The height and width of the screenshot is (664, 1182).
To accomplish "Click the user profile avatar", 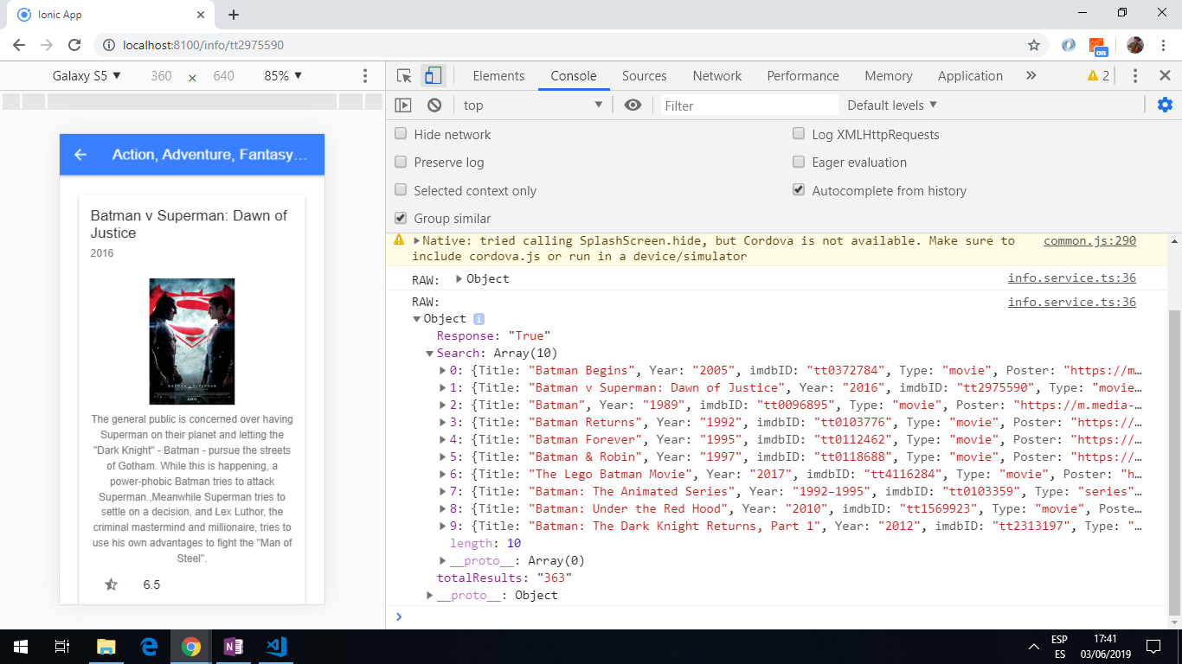I will point(1135,45).
